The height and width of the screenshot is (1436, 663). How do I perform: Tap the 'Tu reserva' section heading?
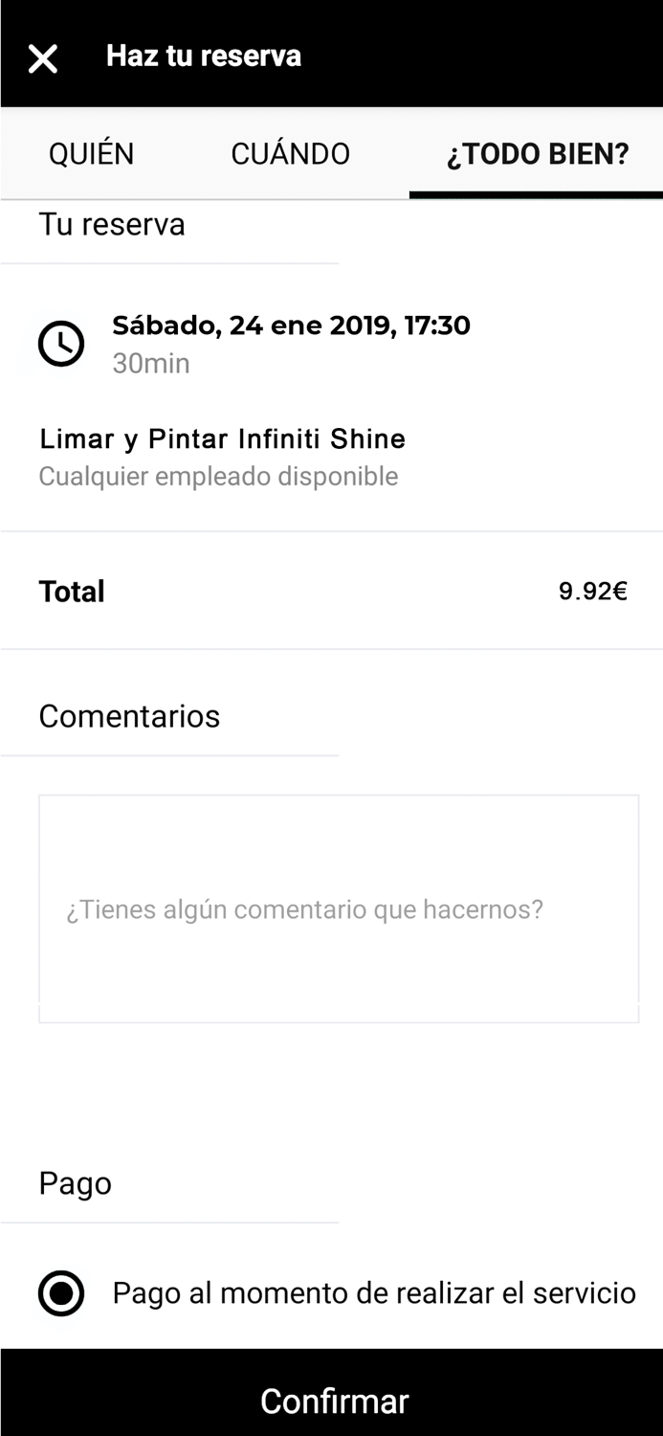(x=112, y=225)
